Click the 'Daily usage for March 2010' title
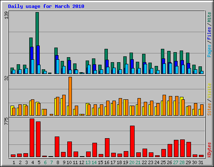 point(46,6)
